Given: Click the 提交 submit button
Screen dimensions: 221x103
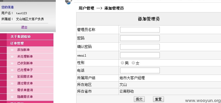Looking at the screenshot, I should [x=139, y=99].
